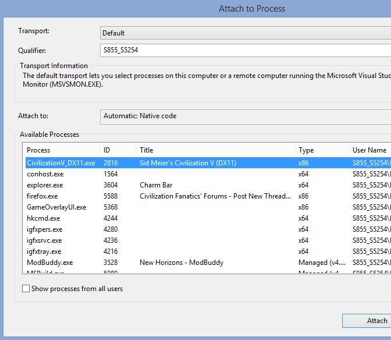Select the igfxsrvc.exe process
This screenshot has width=391, height=340.
pos(44,240)
